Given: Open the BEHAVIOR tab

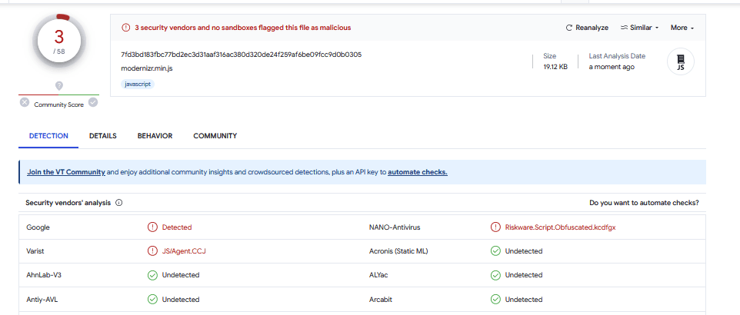Looking at the screenshot, I should (155, 136).
